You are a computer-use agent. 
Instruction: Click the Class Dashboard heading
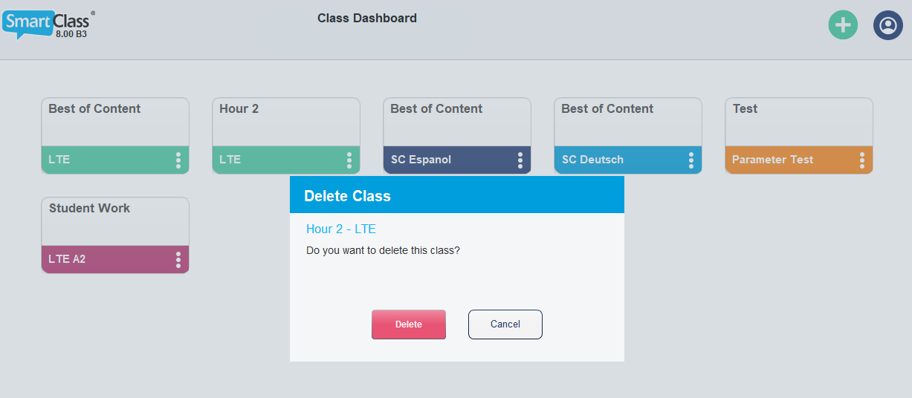(x=367, y=18)
